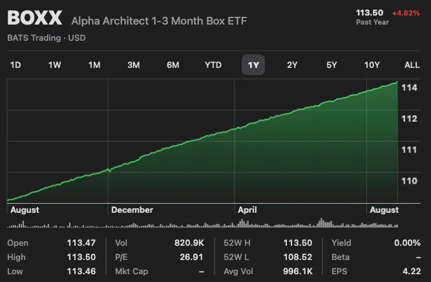Show the 3M chart range
This screenshot has height=282, width=431.
pyautogui.click(x=134, y=65)
